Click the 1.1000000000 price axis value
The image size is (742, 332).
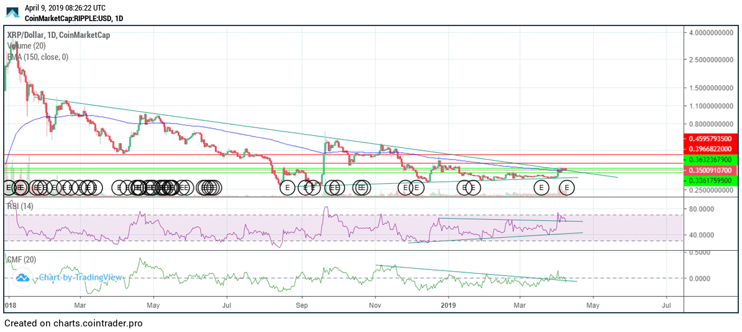point(712,106)
